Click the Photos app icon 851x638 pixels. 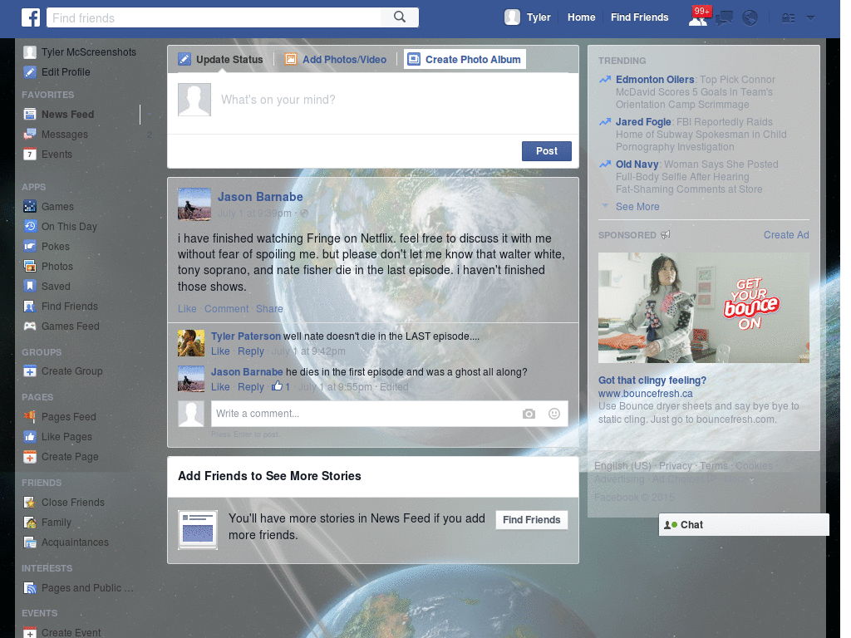[x=30, y=267]
